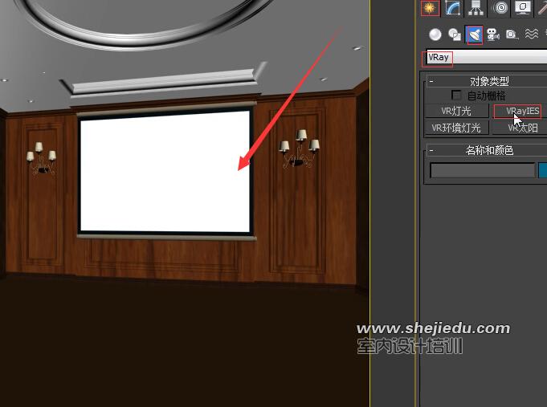Open the Display panel tab
Screen dimensions: 547x407
tap(523, 8)
